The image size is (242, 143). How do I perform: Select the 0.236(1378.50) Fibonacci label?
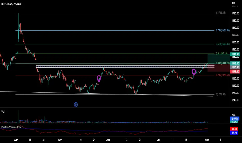(223, 75)
